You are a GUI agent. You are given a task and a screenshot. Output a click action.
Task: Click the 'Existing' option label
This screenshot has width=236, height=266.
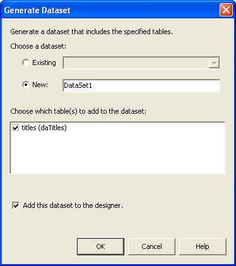click(44, 63)
